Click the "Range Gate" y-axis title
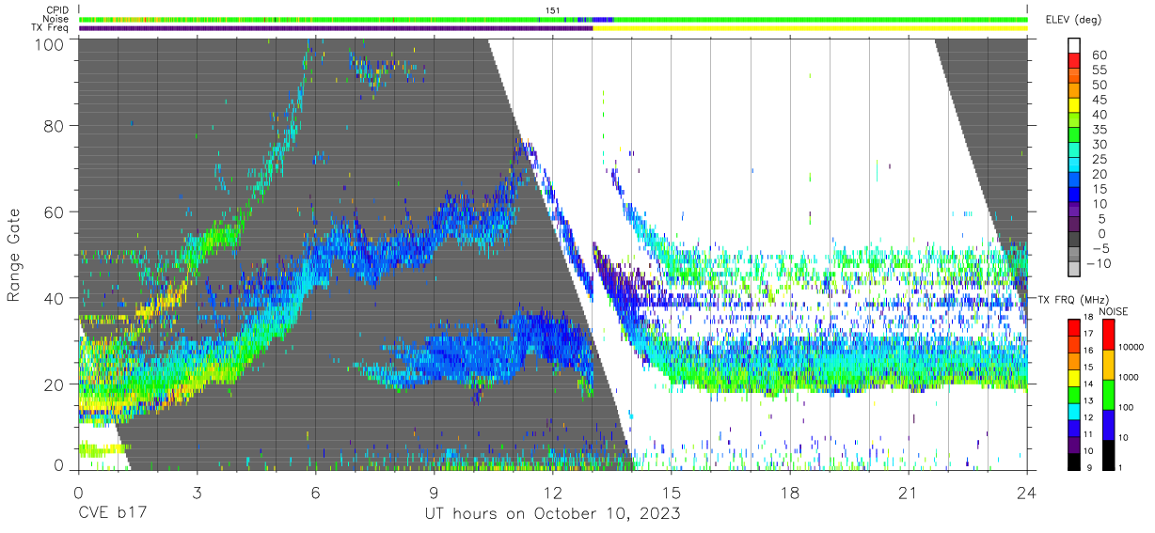1155x533 pixels. [x=14, y=256]
